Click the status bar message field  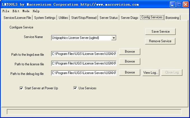point(94,112)
